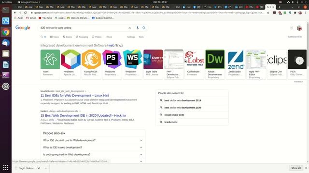Open the settings gear dock icon
The height and width of the screenshot is (173, 309).
(6, 86)
